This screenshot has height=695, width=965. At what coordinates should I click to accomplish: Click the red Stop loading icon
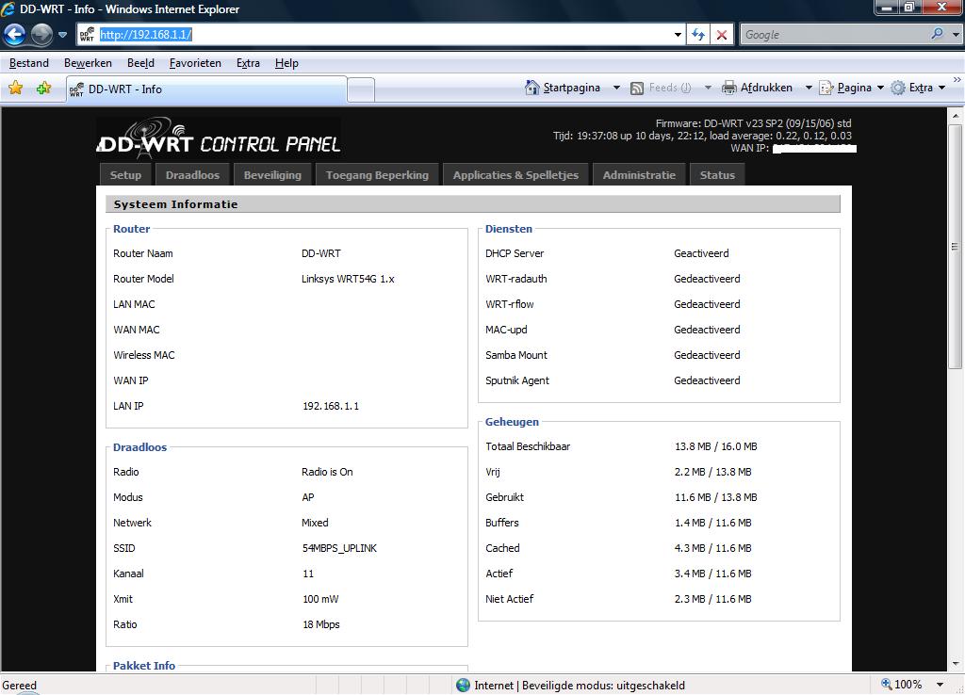pyautogui.click(x=722, y=35)
